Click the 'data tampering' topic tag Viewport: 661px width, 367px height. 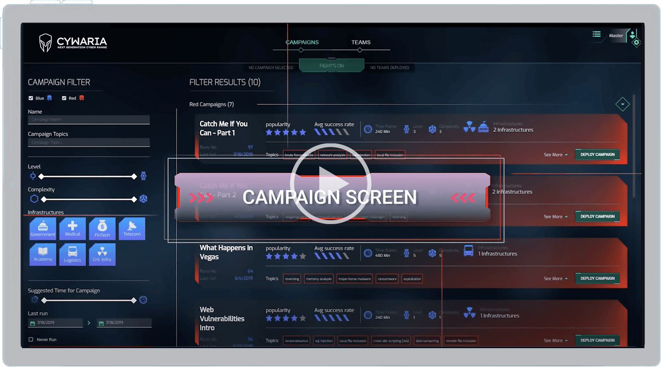tap(427, 341)
